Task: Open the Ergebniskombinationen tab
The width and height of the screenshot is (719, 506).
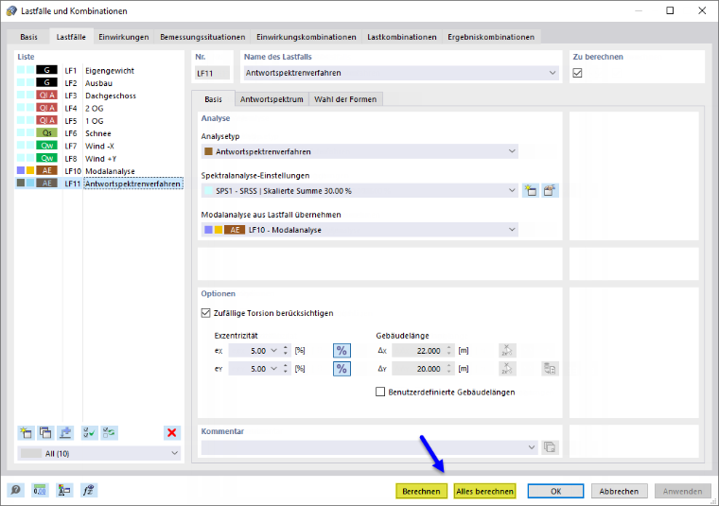Action: coord(491,37)
